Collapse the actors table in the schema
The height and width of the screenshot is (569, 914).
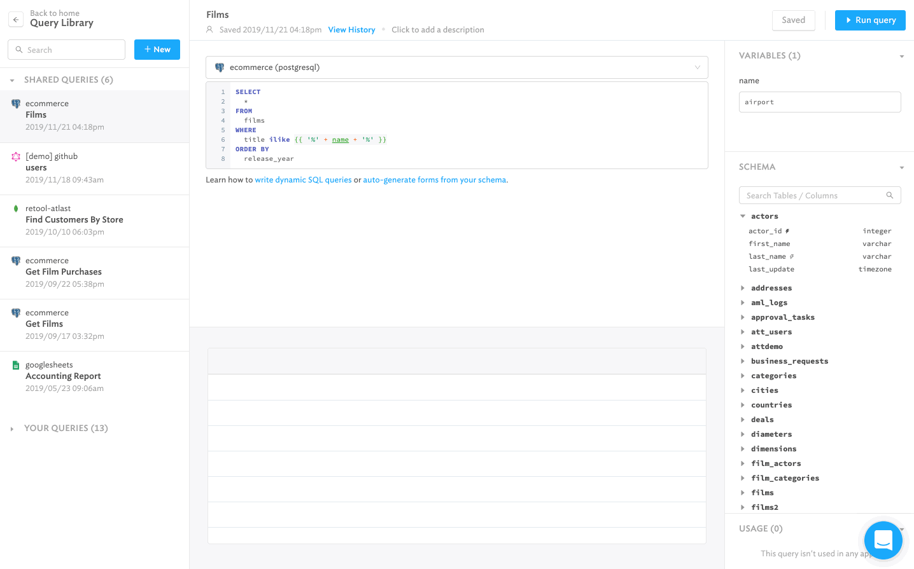point(742,216)
